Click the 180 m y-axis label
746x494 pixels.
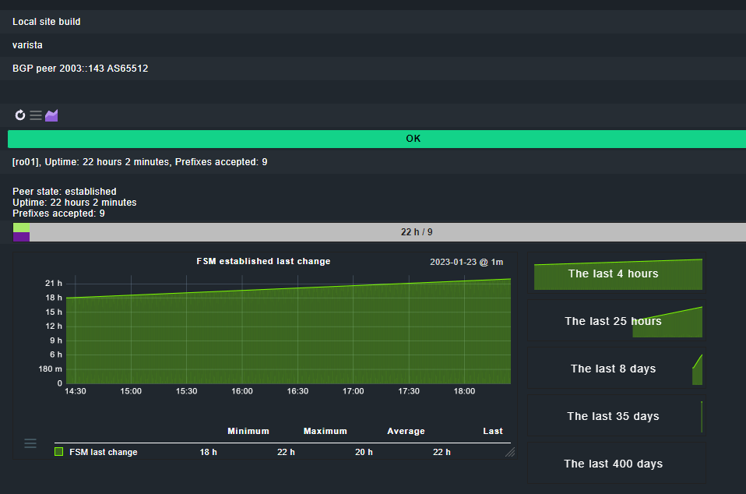pyautogui.click(x=51, y=369)
